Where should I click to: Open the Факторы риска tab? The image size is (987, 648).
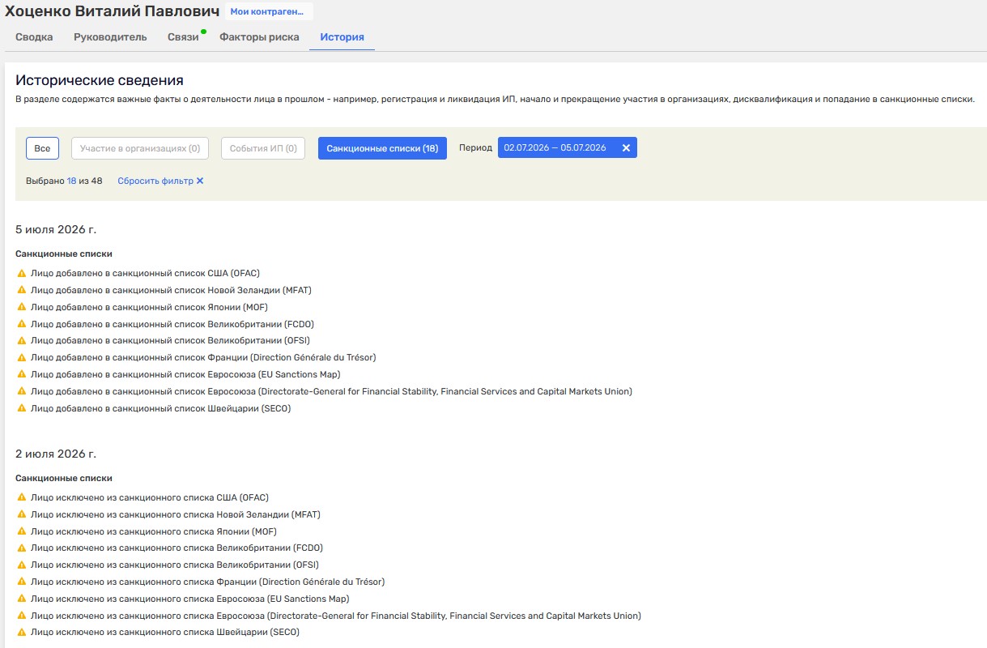pyautogui.click(x=259, y=37)
